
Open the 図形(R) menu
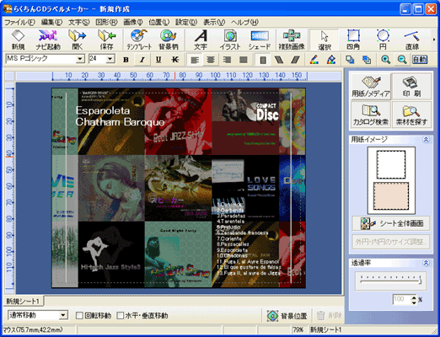click(x=106, y=22)
